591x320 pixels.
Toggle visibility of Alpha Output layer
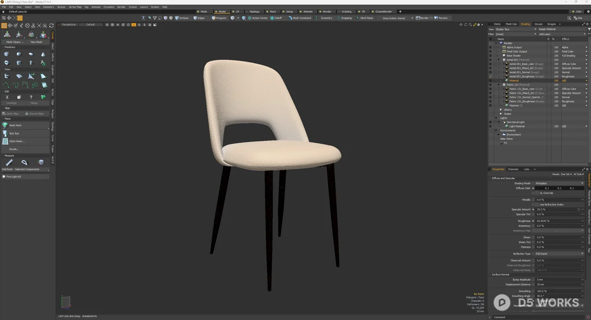click(x=490, y=47)
